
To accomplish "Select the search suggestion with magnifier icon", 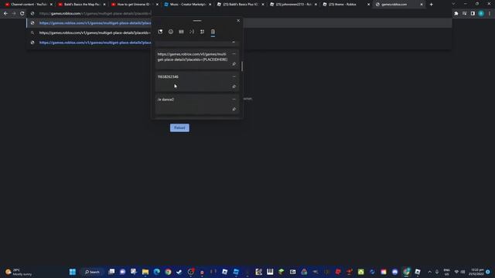I will click(90, 32).
